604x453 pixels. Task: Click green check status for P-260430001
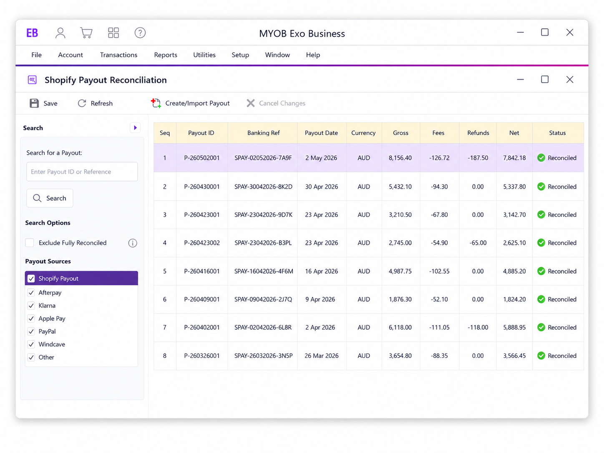click(541, 186)
